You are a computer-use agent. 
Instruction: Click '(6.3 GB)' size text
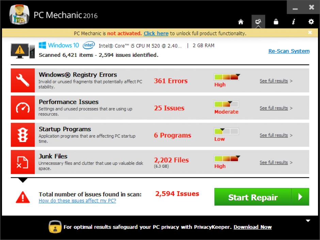coord(161,166)
